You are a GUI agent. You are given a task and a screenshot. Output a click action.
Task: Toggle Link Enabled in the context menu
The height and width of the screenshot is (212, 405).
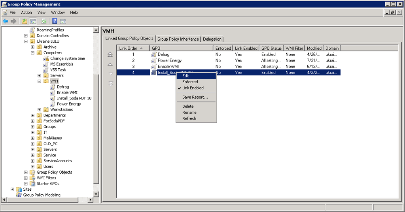pos(193,88)
